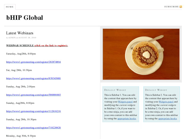Open the register link ending 718226928

pos(34,128)
